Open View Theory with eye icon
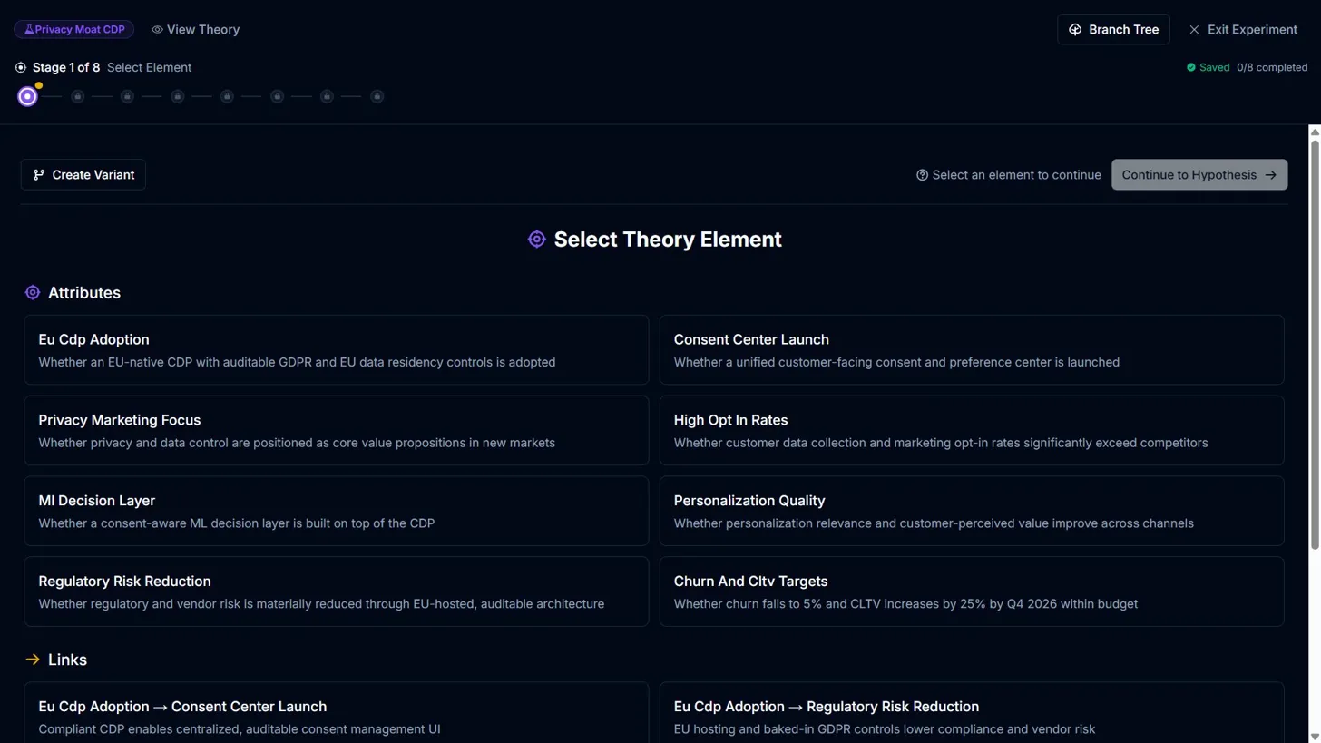Viewport: 1321px width, 743px height. [x=195, y=30]
